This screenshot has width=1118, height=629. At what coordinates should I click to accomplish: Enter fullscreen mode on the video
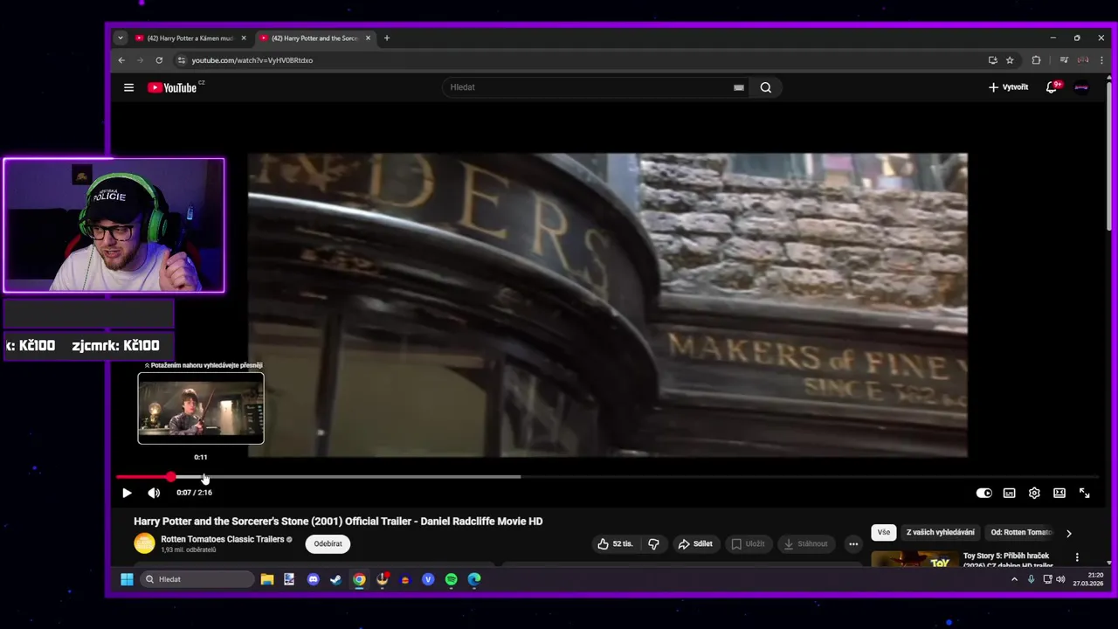click(1085, 493)
